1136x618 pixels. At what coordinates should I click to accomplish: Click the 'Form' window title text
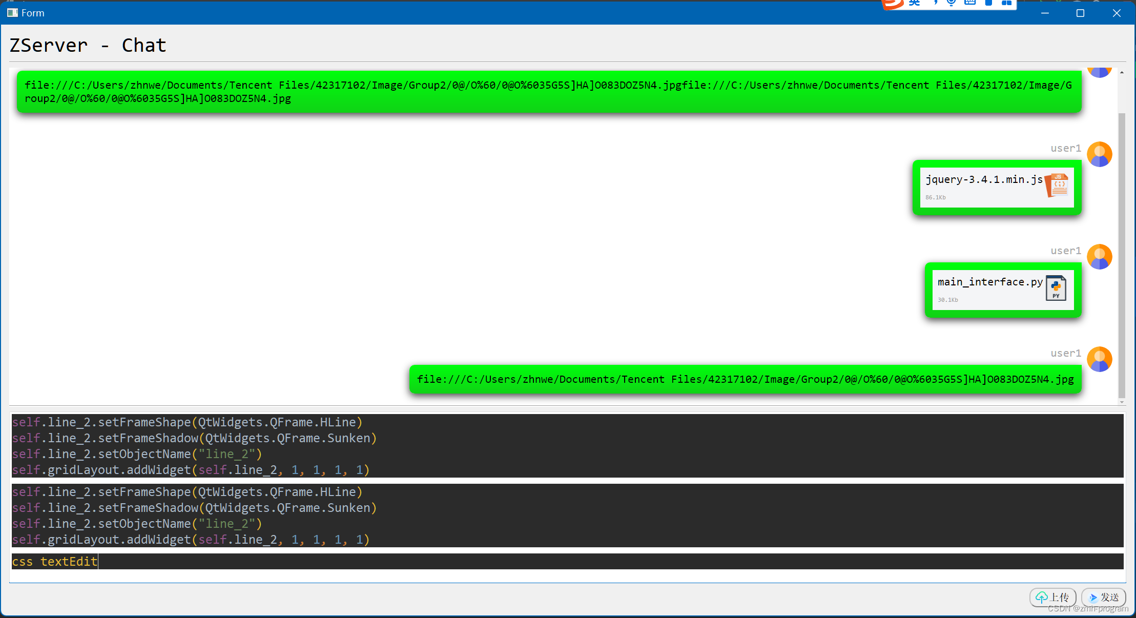tap(33, 13)
